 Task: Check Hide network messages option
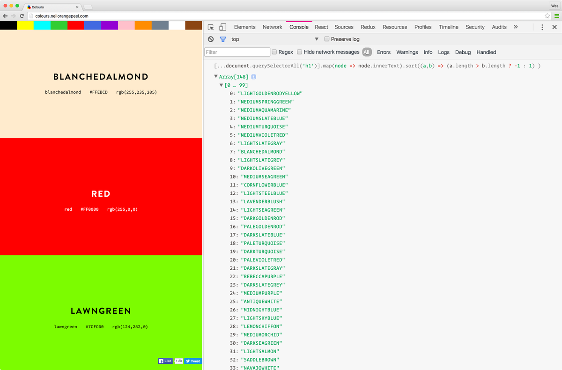299,52
